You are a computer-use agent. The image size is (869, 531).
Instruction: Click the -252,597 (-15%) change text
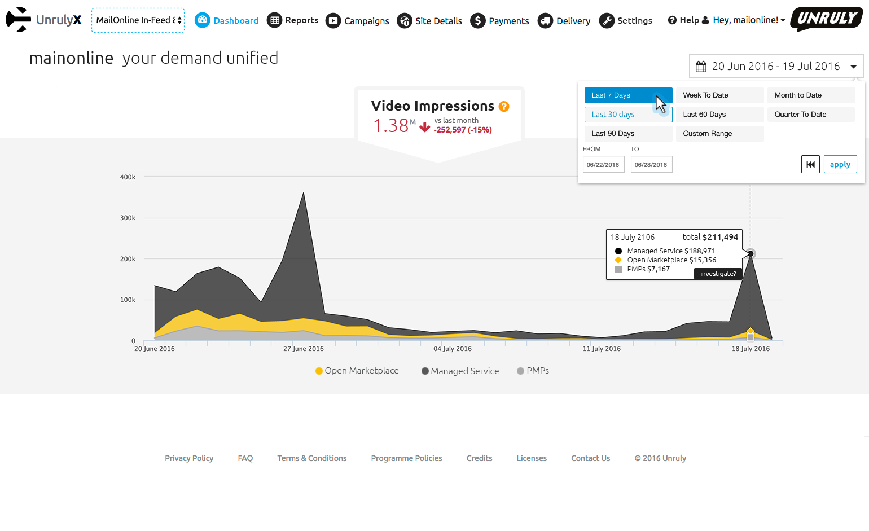[x=463, y=130]
